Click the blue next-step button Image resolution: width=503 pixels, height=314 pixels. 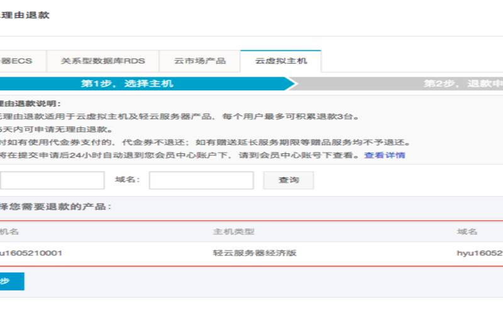[12, 281]
